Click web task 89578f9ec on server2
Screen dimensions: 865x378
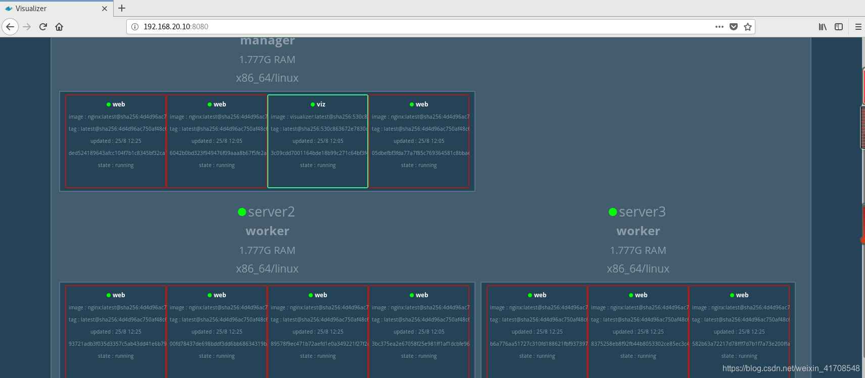click(318, 332)
